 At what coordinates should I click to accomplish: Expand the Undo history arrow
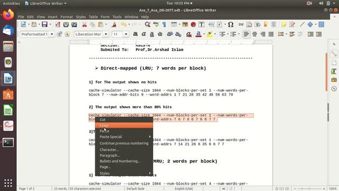(129, 24)
